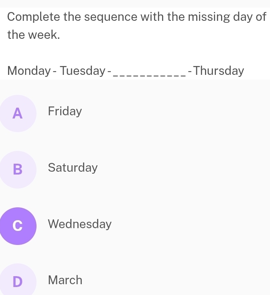Pick the March answer text
This screenshot has height=295, width=270.
pyautogui.click(x=65, y=280)
